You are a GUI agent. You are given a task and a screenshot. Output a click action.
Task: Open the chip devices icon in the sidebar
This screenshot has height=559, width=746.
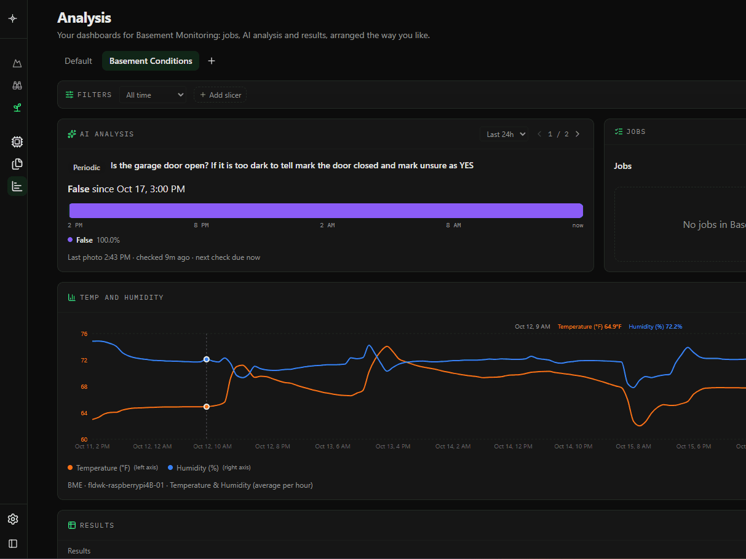(17, 142)
